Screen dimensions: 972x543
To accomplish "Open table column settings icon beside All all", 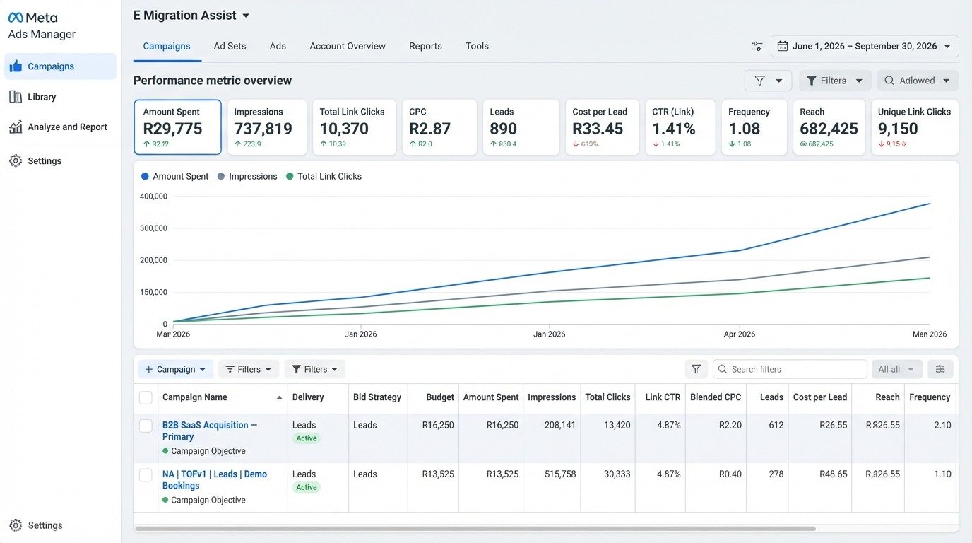I will point(940,369).
